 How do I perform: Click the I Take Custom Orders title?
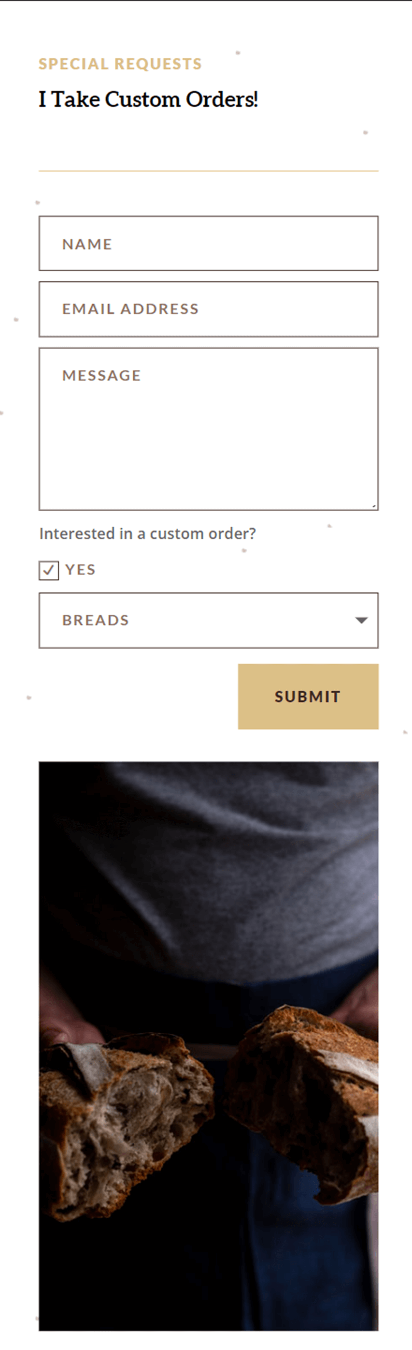[149, 99]
